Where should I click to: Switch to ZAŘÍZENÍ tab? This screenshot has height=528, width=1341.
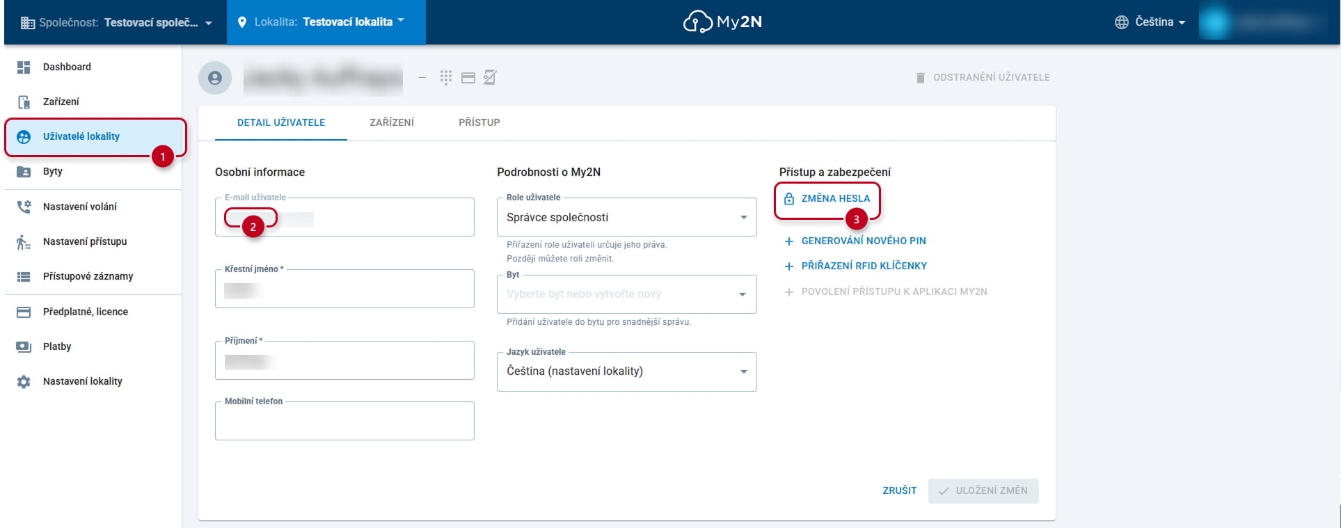[392, 122]
